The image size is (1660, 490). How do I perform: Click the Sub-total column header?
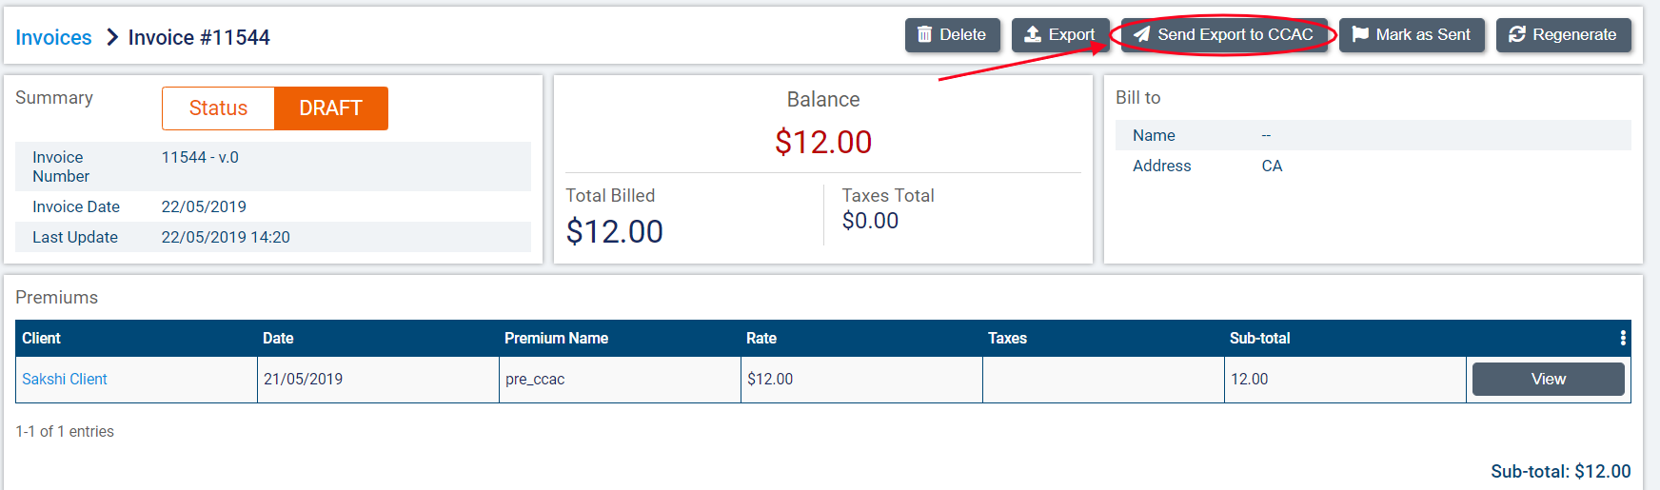1259,338
